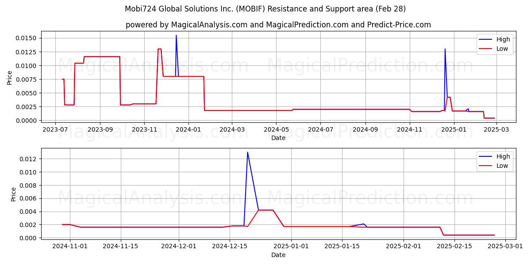
Task: Click the 2024-11-15 x-axis tick label
Action: pos(121,246)
